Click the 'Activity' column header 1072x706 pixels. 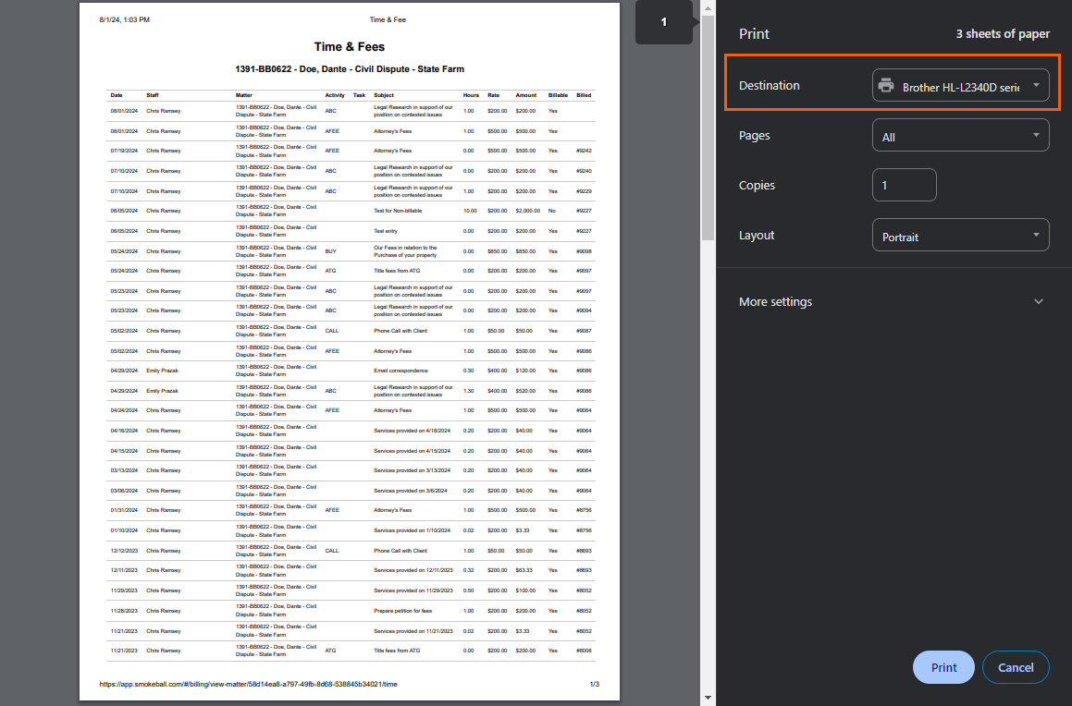[335, 95]
